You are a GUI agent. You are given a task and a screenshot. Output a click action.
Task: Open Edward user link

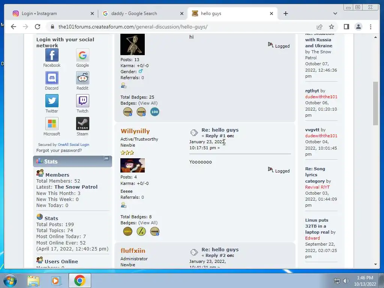click(312, 238)
